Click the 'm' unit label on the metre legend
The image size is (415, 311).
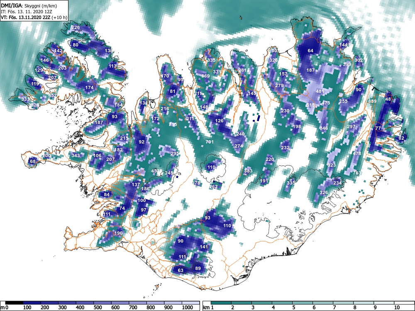coord(2,308)
